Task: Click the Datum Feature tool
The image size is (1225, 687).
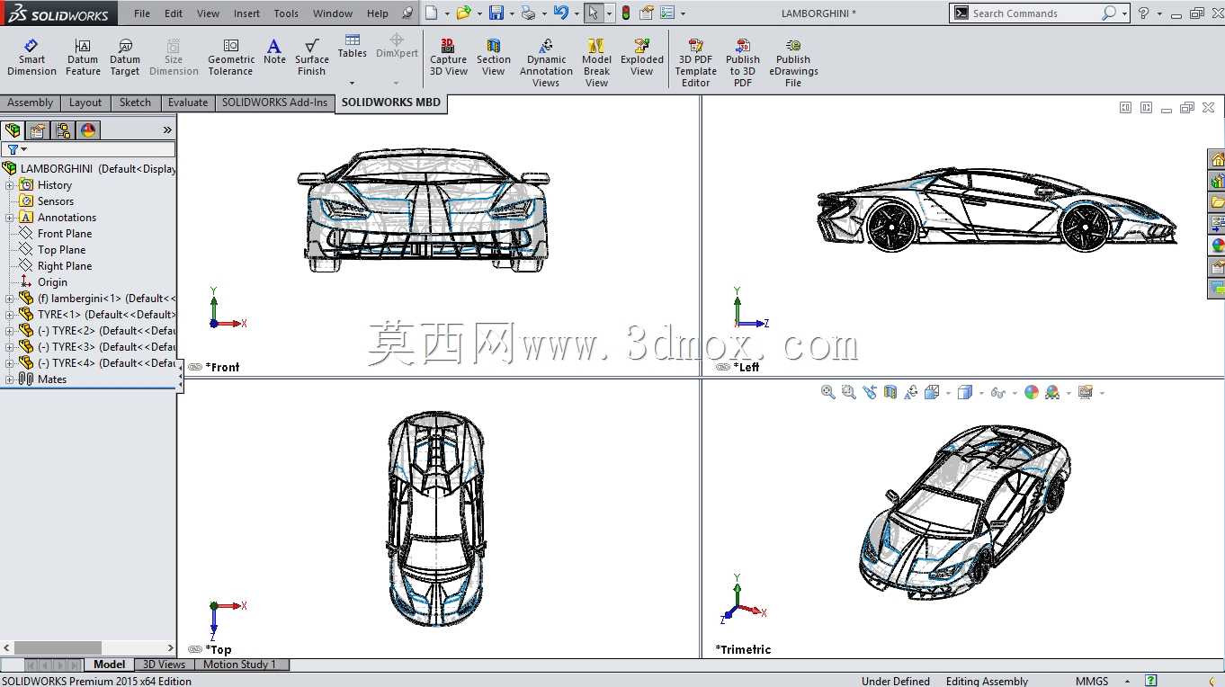Action: coord(83,58)
